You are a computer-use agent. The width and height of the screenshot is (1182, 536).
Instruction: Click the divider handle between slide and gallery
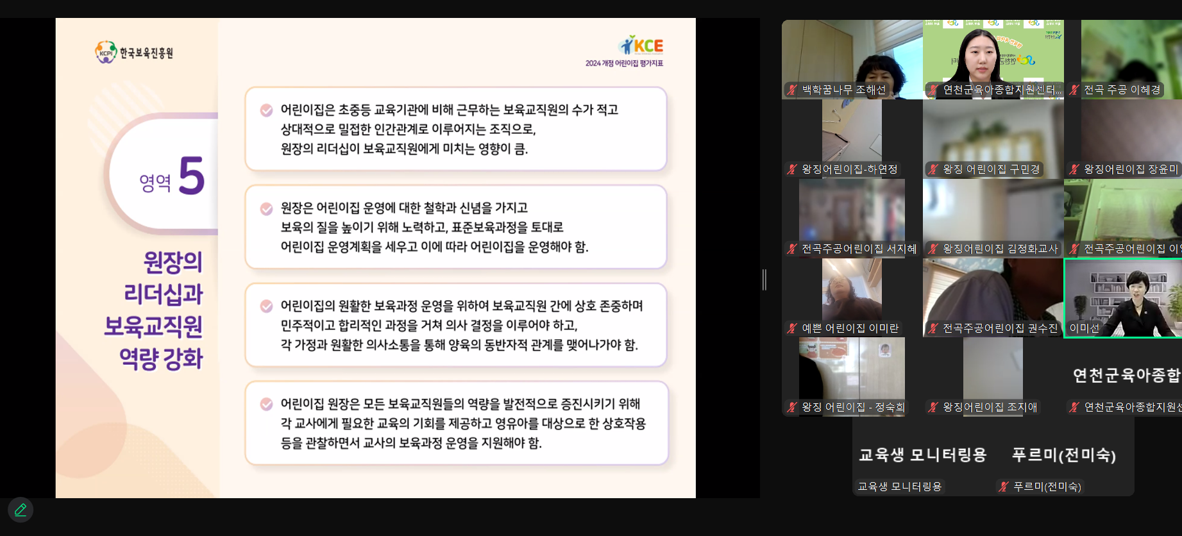764,280
